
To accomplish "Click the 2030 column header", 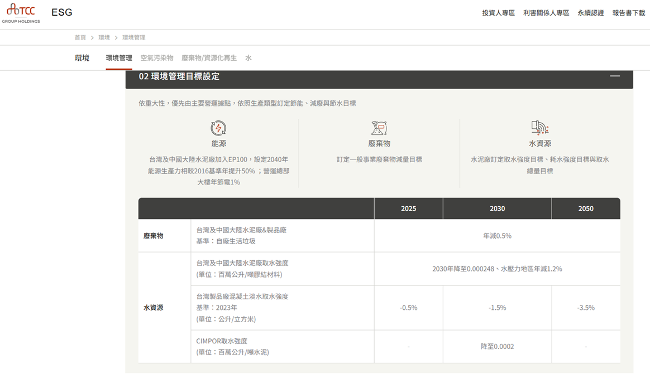I will (497, 208).
